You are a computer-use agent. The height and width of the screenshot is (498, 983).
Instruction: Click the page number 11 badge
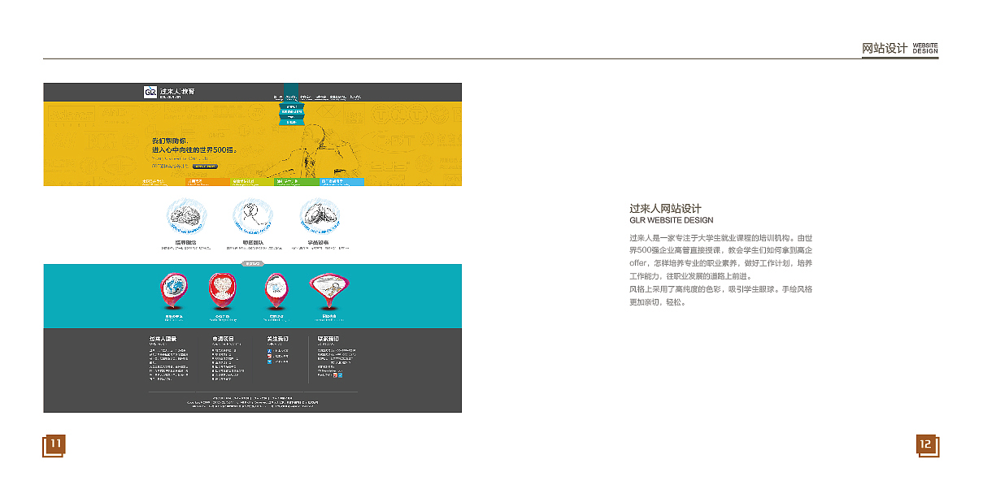(54, 445)
